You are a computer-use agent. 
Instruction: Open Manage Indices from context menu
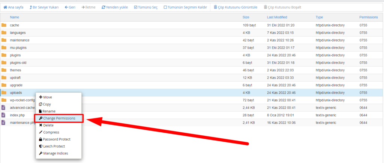coord(55,153)
